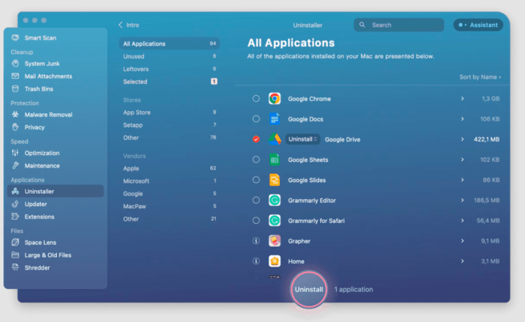Select Google Docs' round checkbox
This screenshot has width=525, height=322.
pyautogui.click(x=256, y=119)
